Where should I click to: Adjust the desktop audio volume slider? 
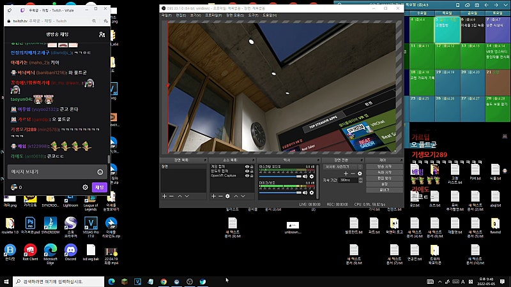280,177
